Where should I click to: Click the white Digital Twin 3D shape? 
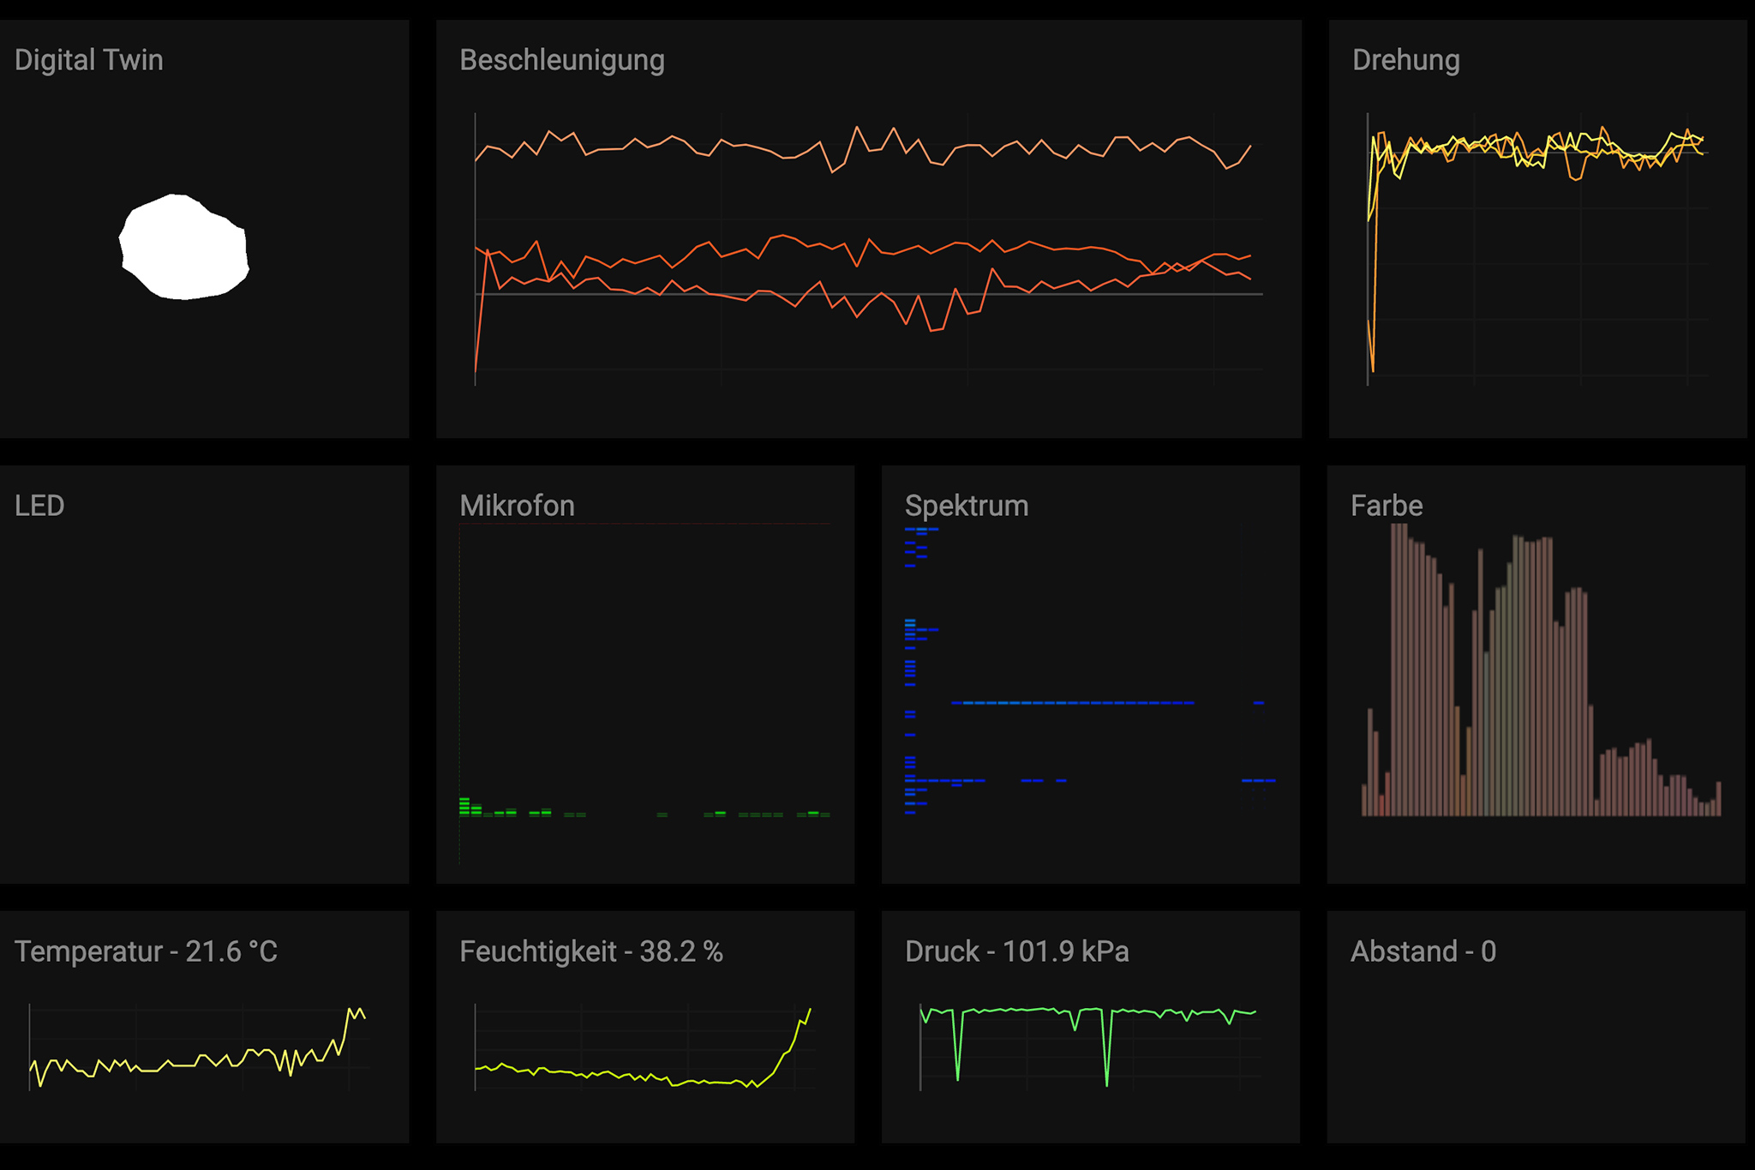pyautogui.click(x=183, y=248)
